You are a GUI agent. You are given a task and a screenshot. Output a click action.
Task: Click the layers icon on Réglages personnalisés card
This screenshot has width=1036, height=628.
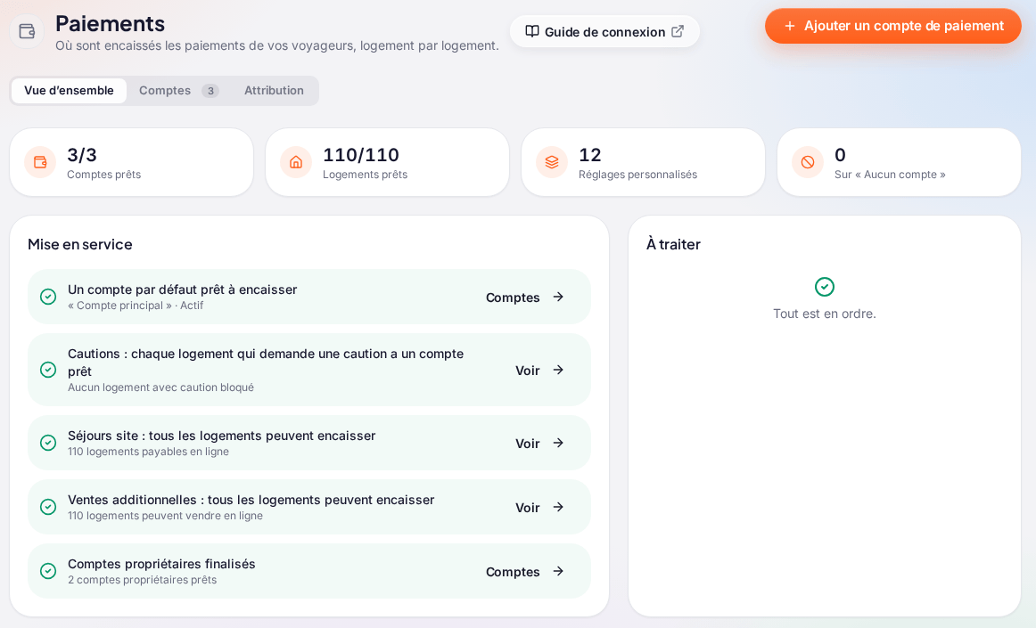[552, 162]
